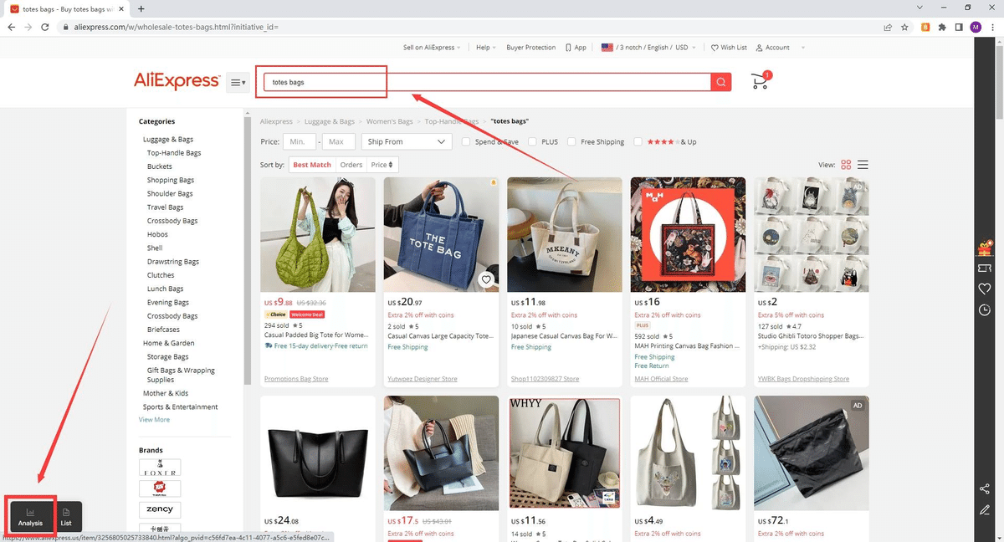Open the shopping cart icon

pyautogui.click(x=759, y=81)
